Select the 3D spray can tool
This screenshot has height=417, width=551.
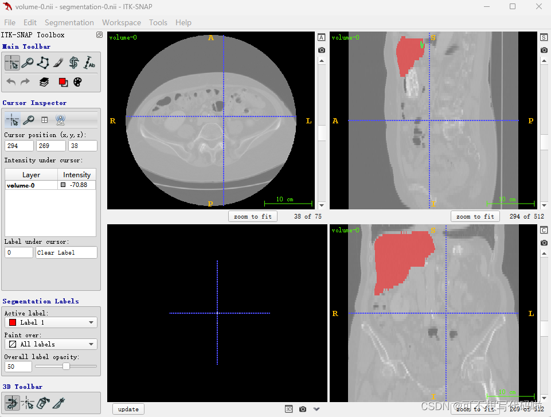pyautogui.click(x=43, y=403)
